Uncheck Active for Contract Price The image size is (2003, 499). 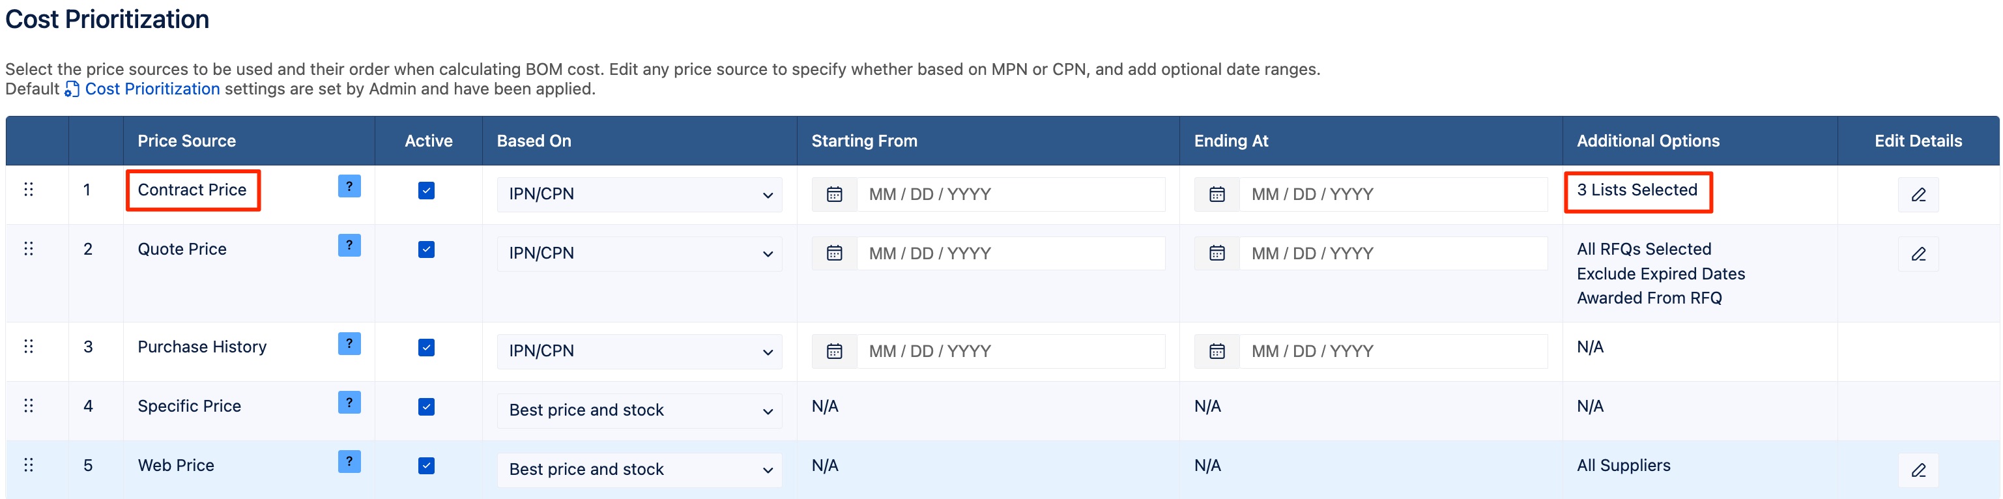(426, 190)
